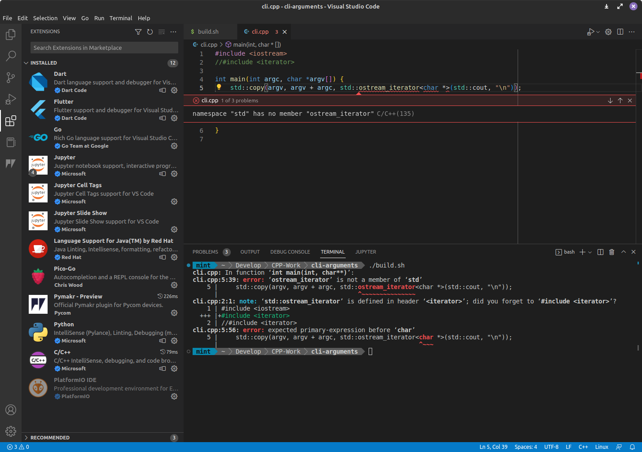Viewport: 642px width, 452px height.
Task: Show the code action lightbulb
Action: pos(219,87)
